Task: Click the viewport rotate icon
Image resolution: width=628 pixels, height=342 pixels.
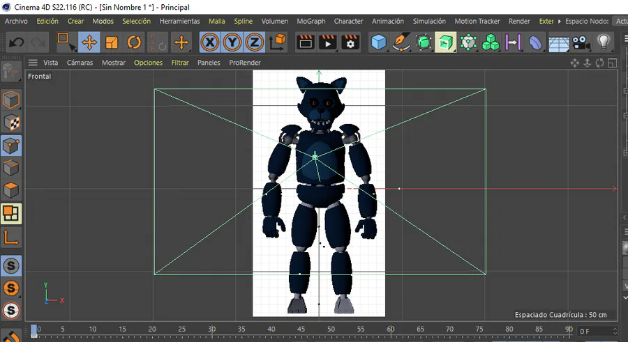Action: click(599, 63)
